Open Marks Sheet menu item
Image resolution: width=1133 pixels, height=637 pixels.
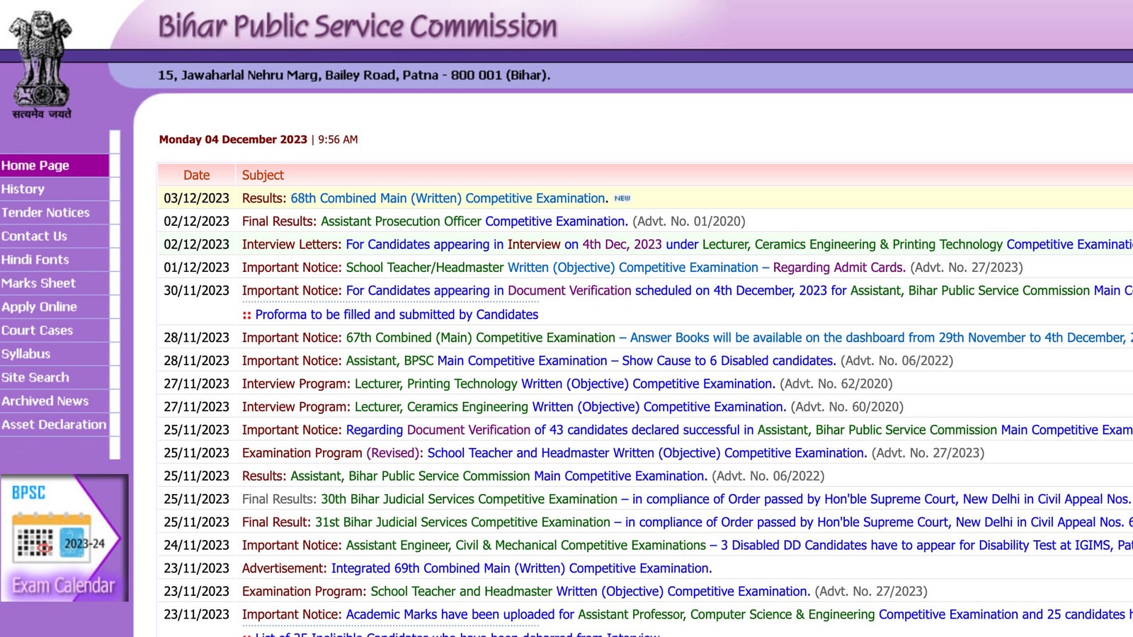click(55, 283)
